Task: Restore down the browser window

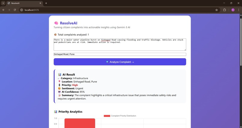Action: coord(231,3)
